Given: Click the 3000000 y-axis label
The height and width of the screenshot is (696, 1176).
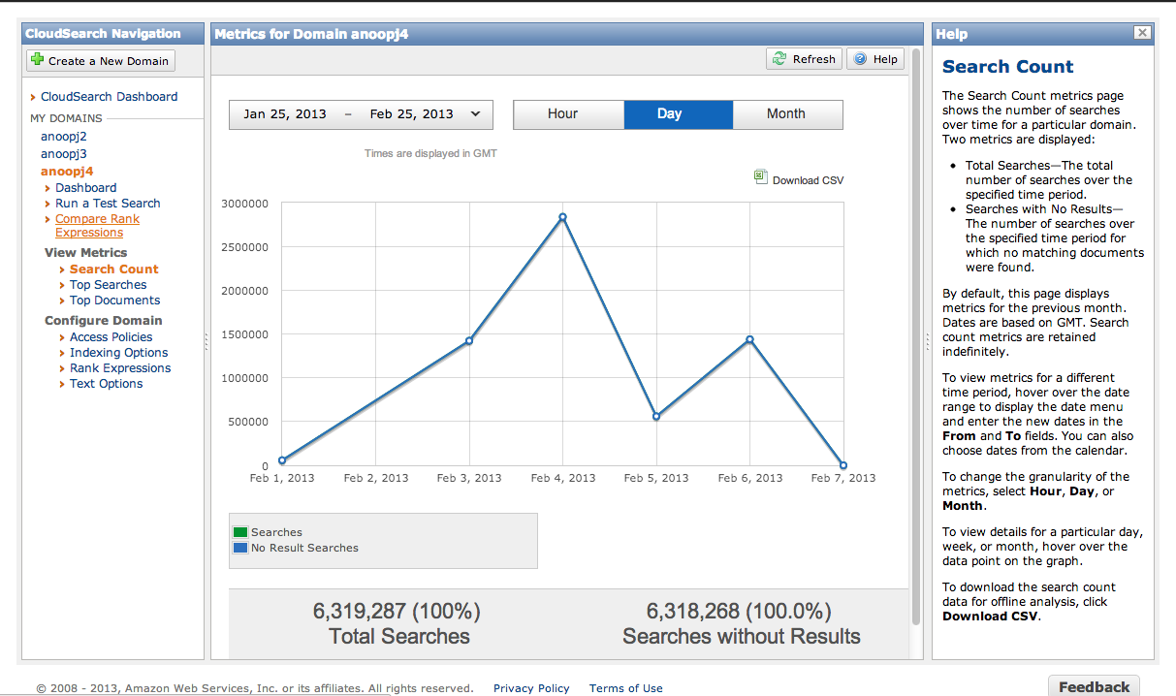Looking at the screenshot, I should click(x=246, y=204).
